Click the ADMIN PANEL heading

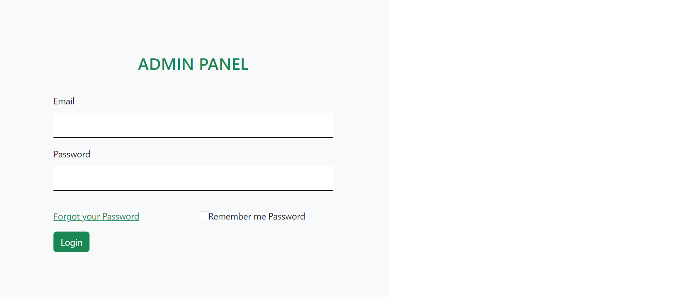[193, 65]
